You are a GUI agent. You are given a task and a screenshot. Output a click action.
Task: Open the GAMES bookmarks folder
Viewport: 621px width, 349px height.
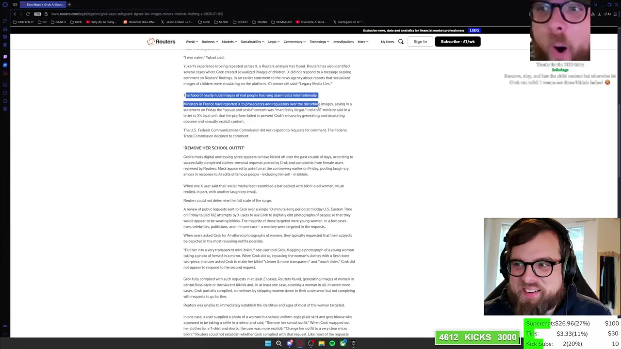(58, 22)
